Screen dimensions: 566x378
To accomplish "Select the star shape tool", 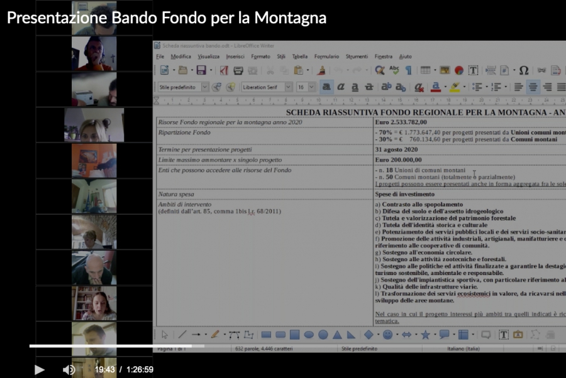I will pos(425,335).
